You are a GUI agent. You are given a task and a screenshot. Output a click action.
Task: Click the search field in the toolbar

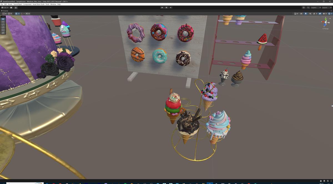click(309, 7)
